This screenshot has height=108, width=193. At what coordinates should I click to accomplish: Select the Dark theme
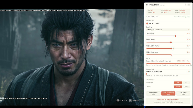click(x=186, y=87)
